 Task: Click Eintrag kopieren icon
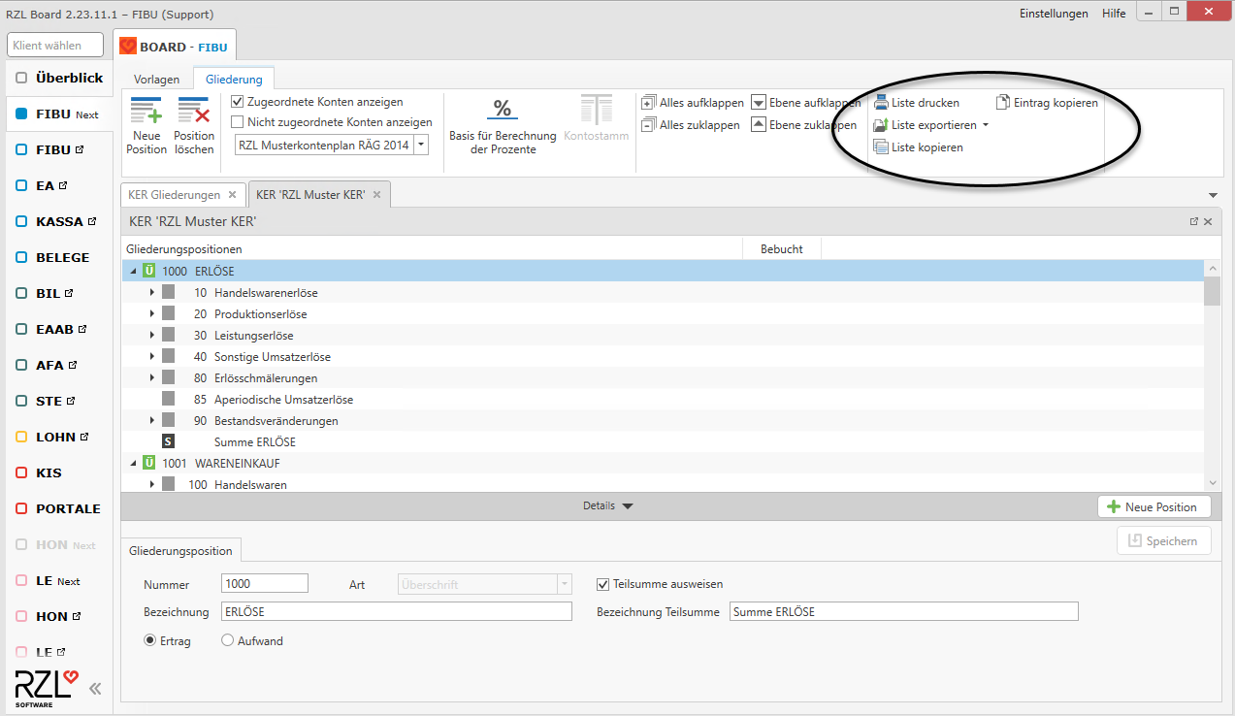[x=1004, y=103]
